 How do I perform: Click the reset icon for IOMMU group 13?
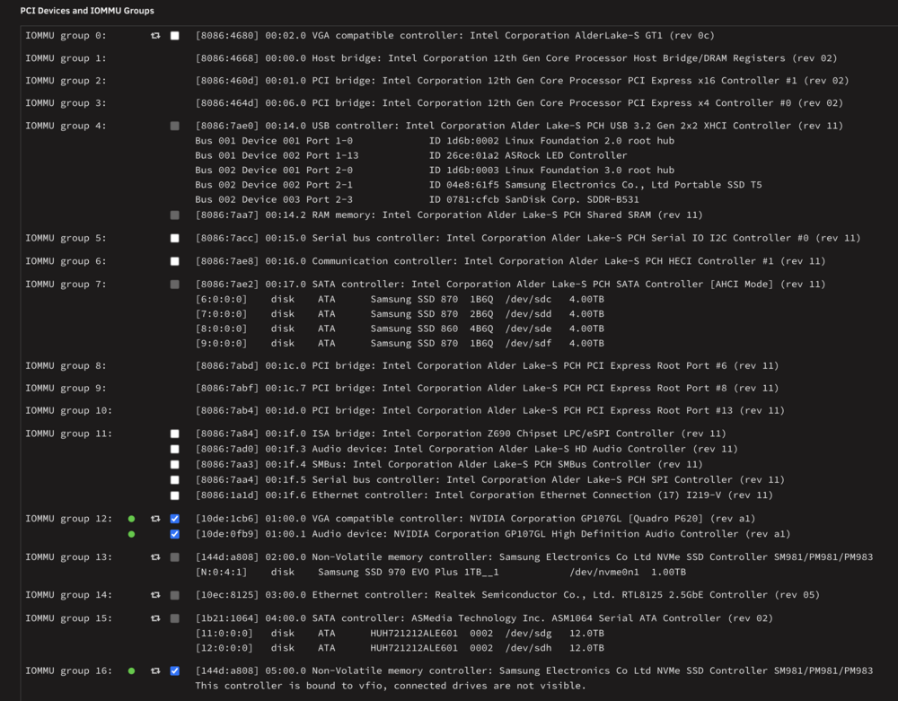155,556
